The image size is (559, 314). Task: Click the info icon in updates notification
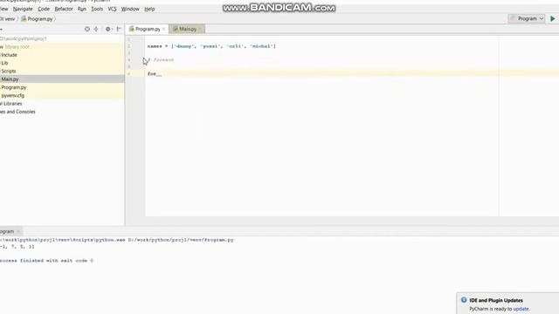464,300
